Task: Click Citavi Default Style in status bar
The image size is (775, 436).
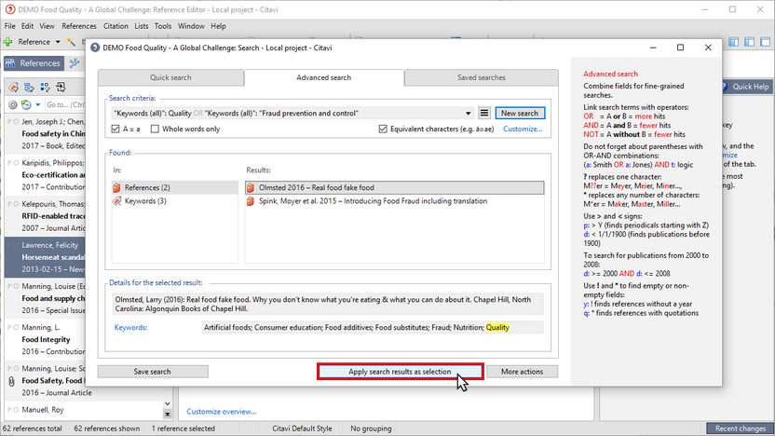Action: [x=302, y=429]
